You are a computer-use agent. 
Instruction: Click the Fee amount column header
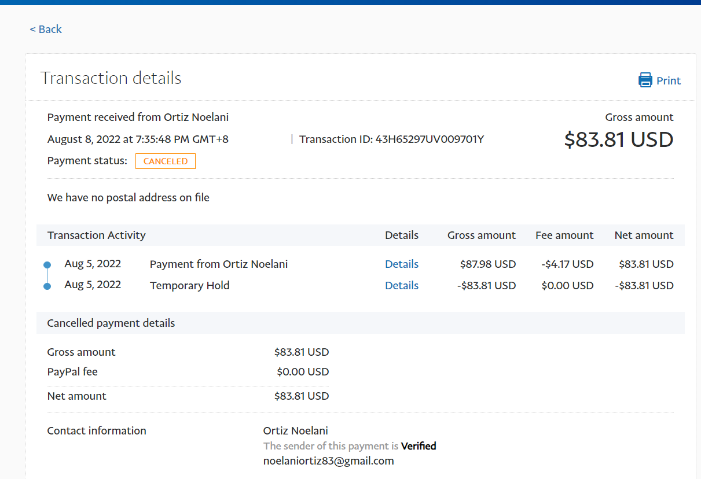pos(564,235)
